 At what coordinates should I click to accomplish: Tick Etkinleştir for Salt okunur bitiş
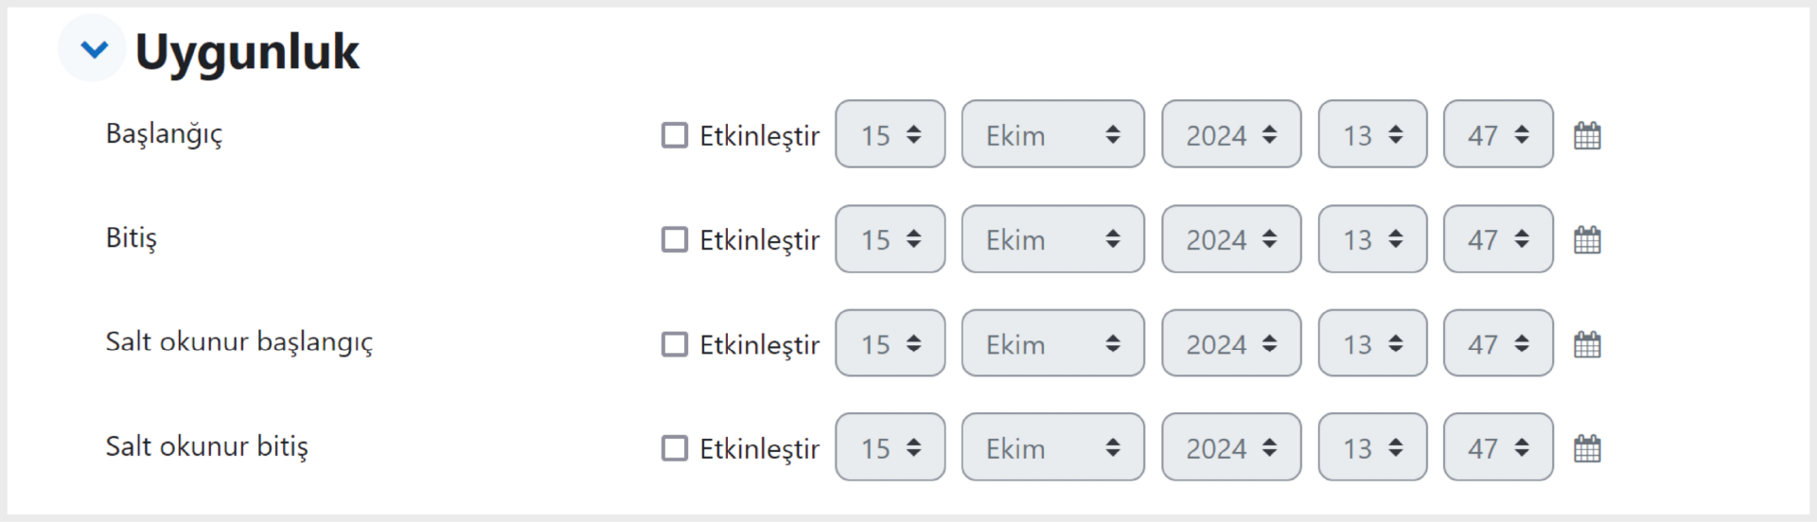click(x=675, y=448)
